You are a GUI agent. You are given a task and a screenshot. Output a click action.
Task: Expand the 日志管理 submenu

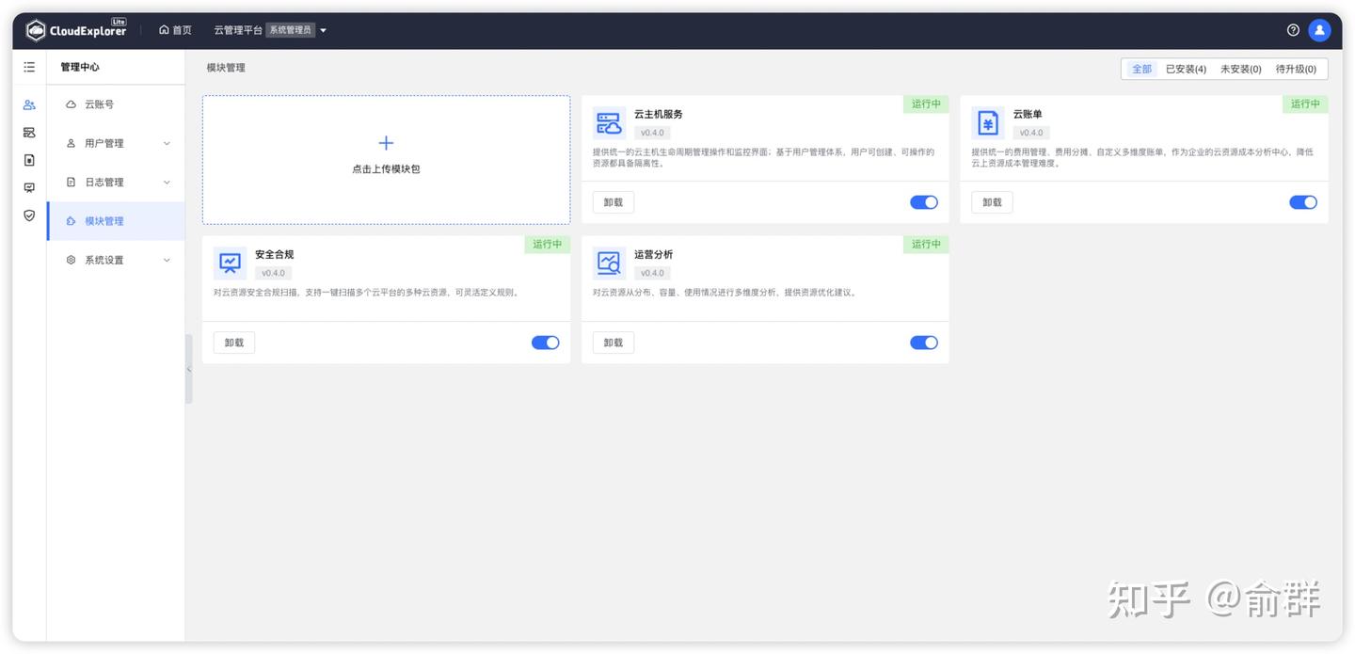click(x=116, y=182)
